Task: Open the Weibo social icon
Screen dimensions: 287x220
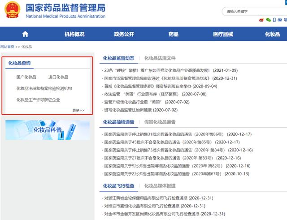Action: 261,20
